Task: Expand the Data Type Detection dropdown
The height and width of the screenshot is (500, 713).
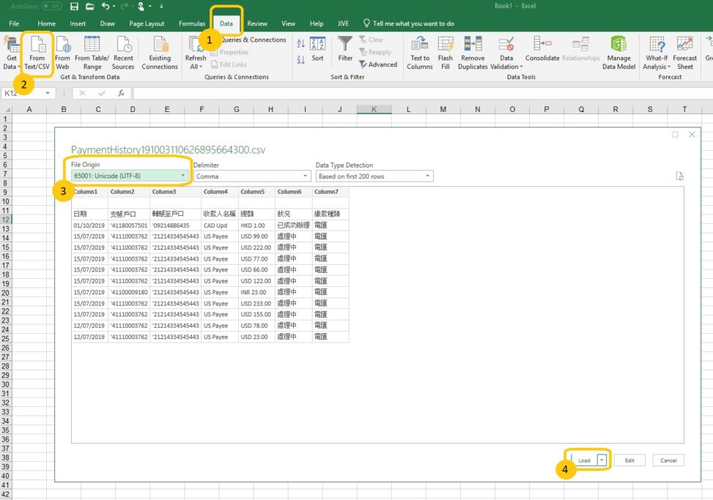Action: point(427,176)
